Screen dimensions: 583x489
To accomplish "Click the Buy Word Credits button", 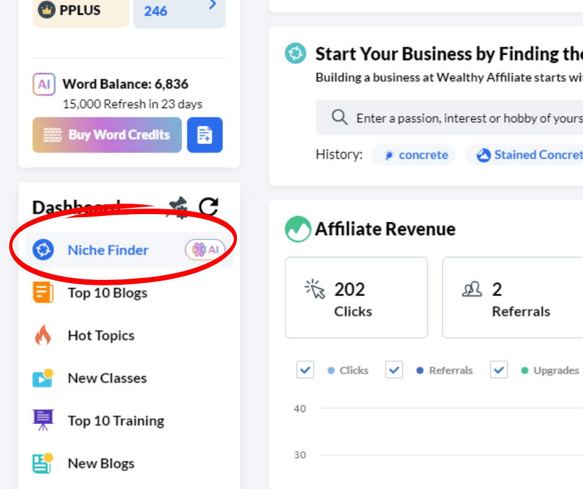I will (x=107, y=135).
